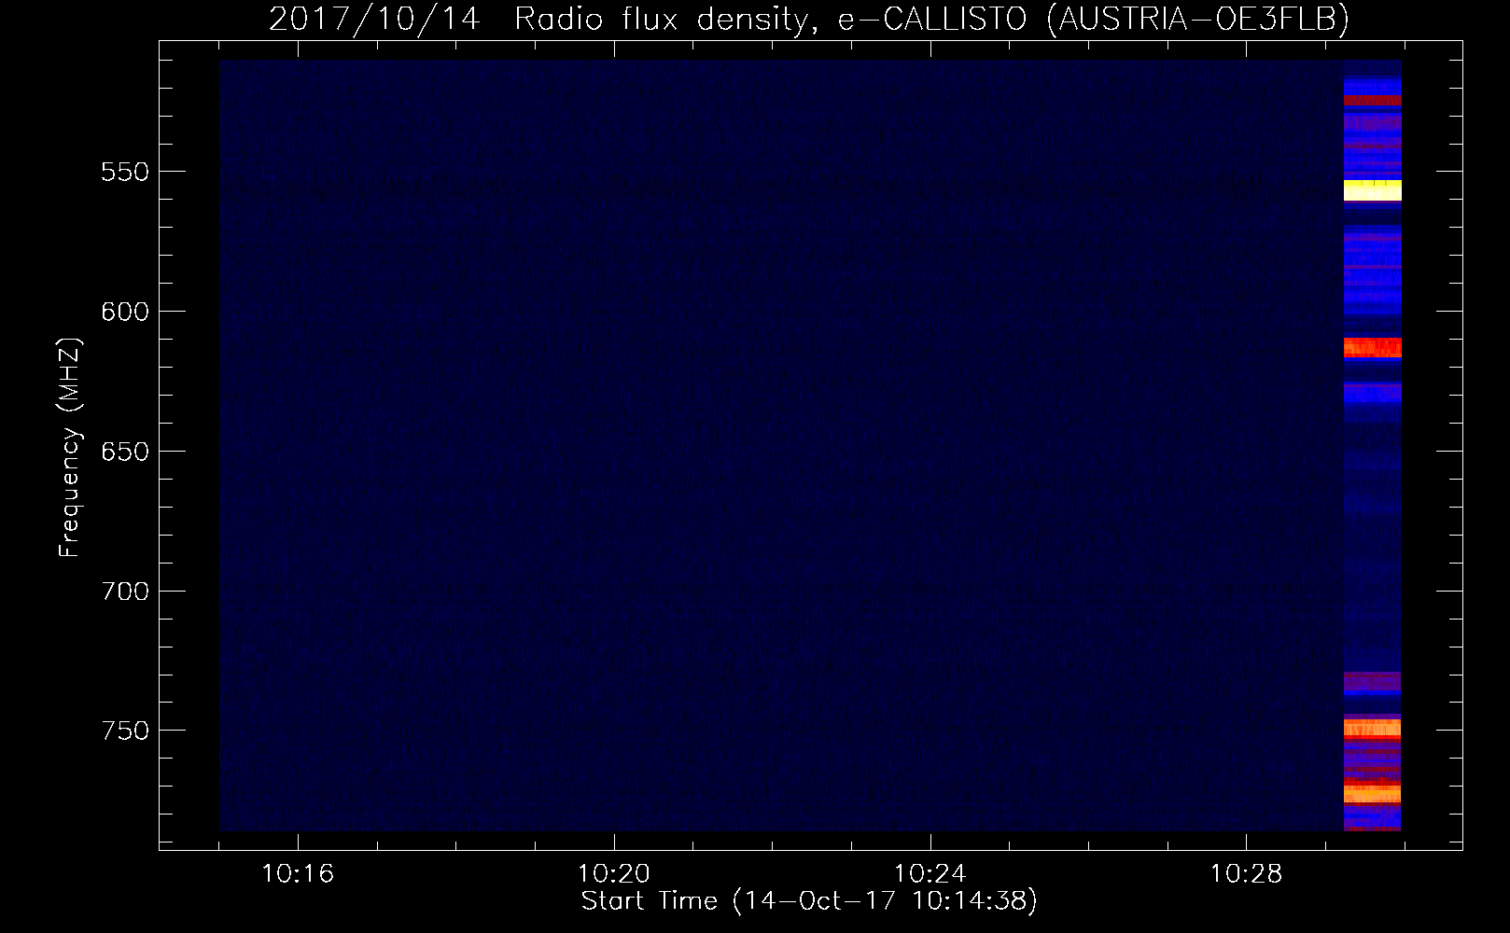
Task: Click the 750 frequency tick label
Action: [x=125, y=731]
